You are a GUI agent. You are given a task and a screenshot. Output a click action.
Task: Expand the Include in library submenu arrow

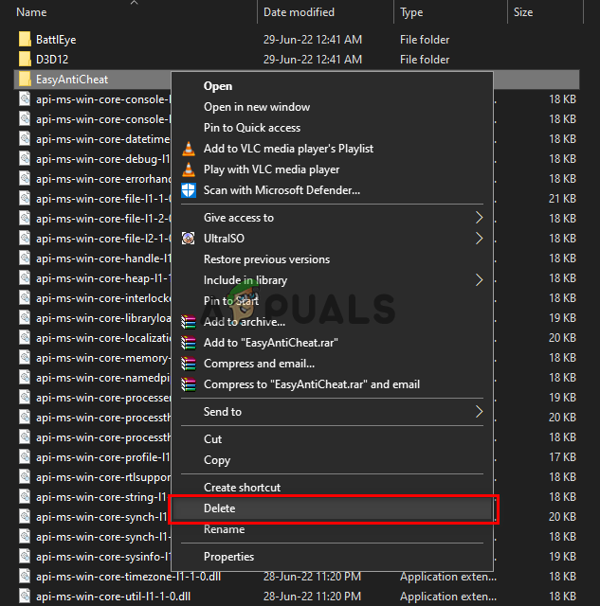[479, 280]
